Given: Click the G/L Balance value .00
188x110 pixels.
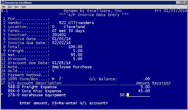Looking at the screenshot, I should pyautogui.click(x=147, y=79).
